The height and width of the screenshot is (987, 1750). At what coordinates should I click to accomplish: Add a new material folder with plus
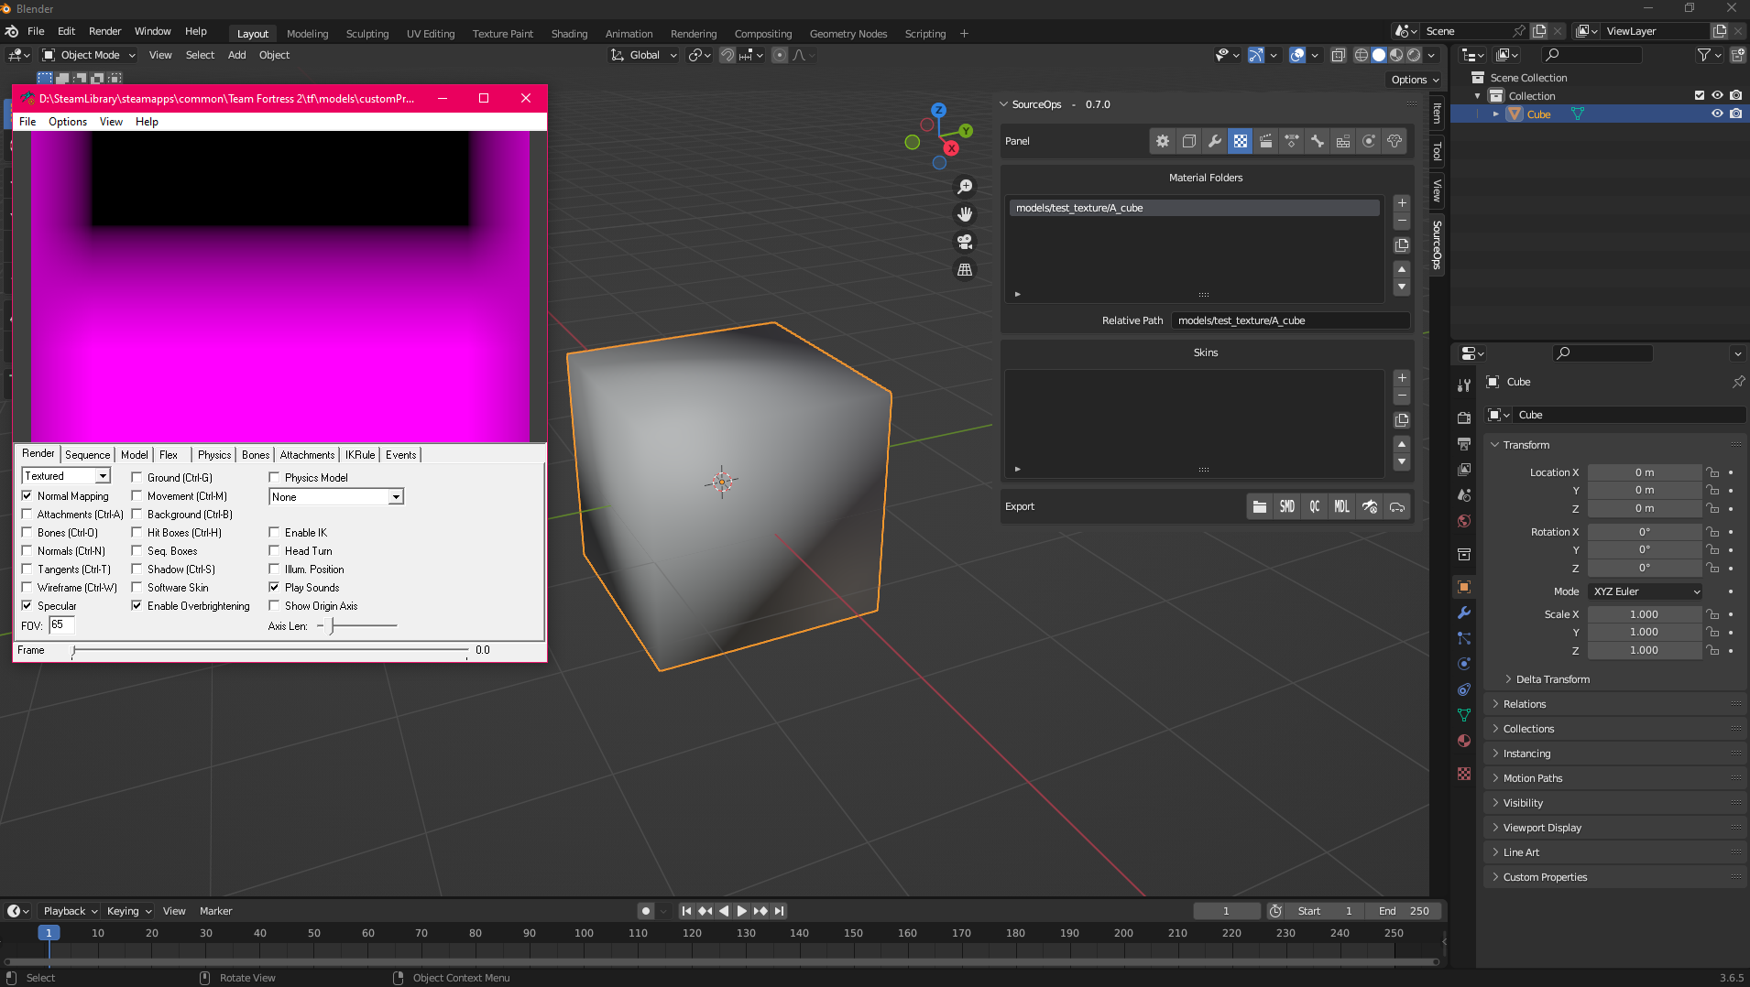tap(1402, 203)
